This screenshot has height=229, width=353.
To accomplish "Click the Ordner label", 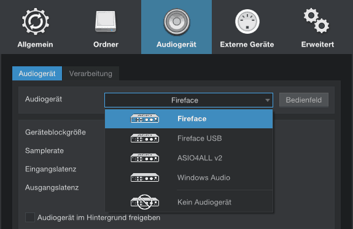I will [106, 44].
